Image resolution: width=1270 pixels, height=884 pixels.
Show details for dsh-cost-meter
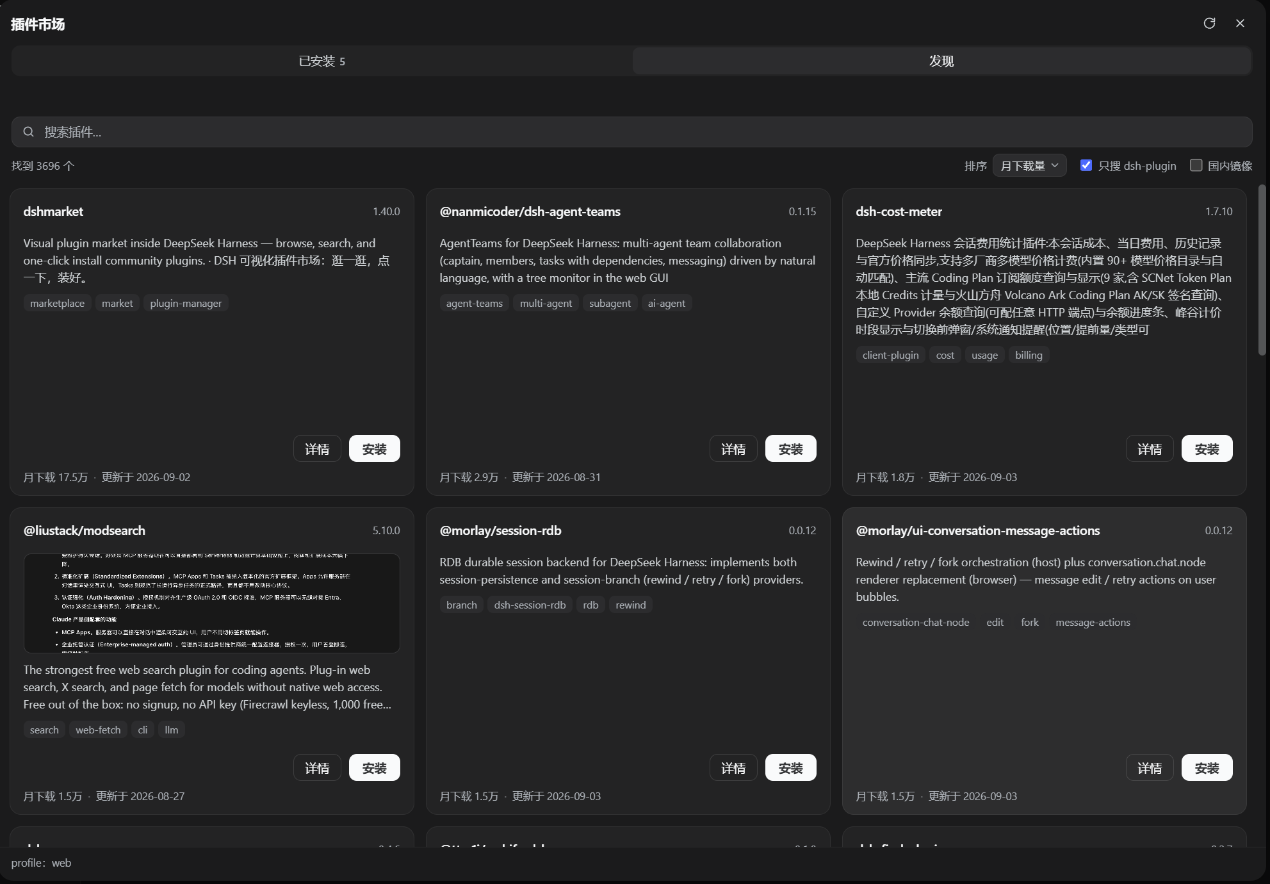[1150, 449]
